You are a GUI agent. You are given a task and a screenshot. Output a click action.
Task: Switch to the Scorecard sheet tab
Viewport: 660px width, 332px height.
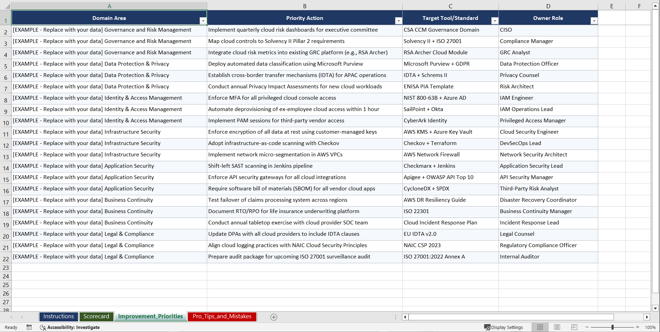[x=96, y=317]
